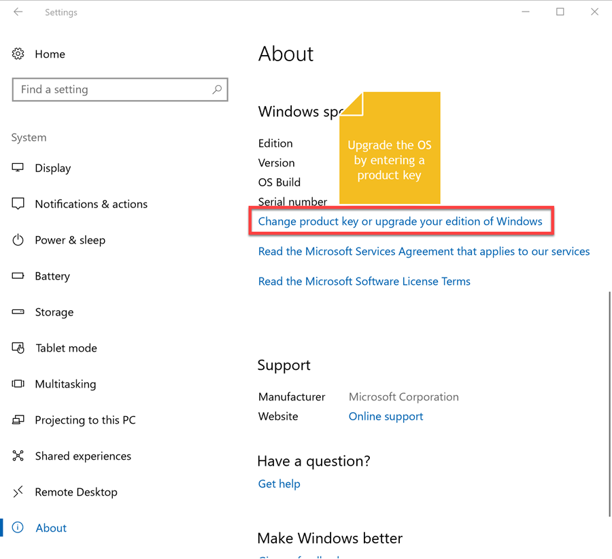This screenshot has width=612, height=559.
Task: Open Projecting to this PC settings
Action: click(85, 420)
